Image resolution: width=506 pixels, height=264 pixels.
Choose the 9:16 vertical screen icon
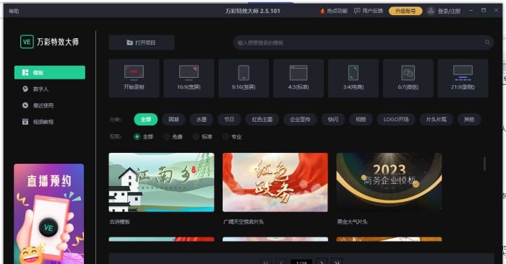pos(244,72)
